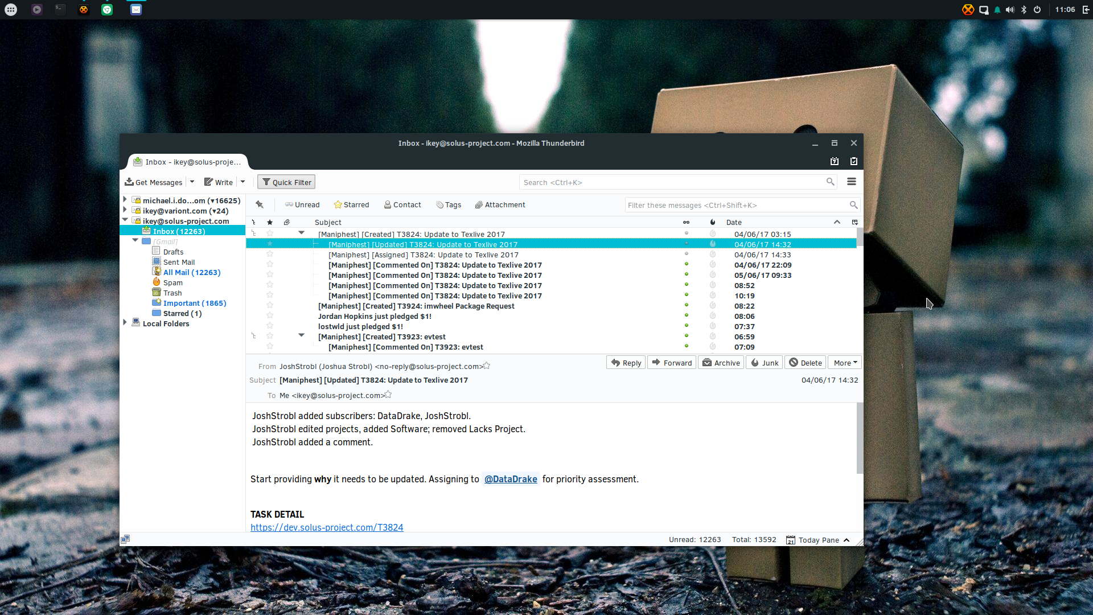1093x615 pixels.
Task: Expand michael.i.do...om account tree
Action: (x=125, y=200)
